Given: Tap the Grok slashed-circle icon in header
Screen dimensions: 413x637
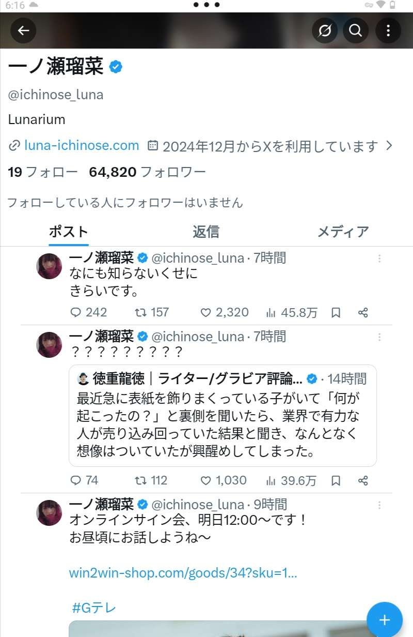Looking at the screenshot, I should tap(325, 31).
